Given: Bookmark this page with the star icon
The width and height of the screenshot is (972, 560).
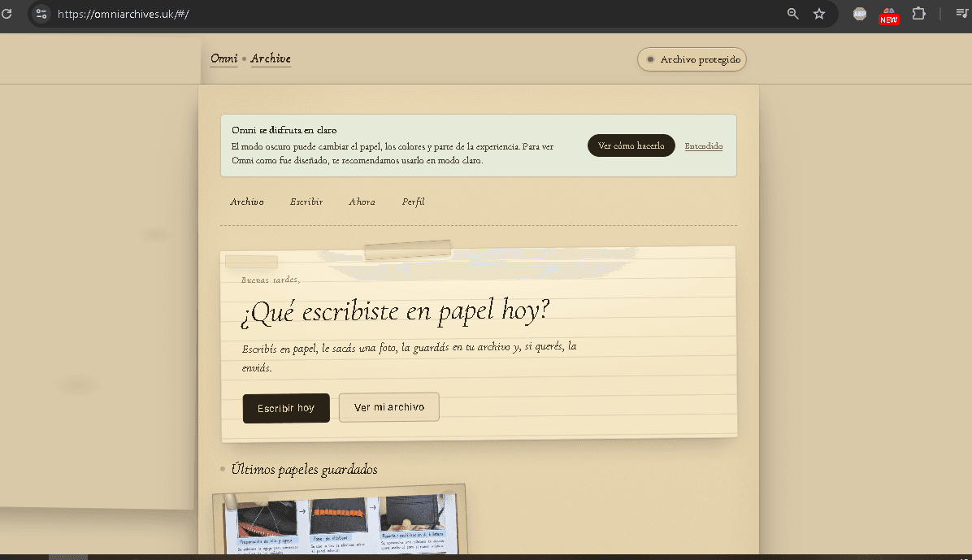Looking at the screenshot, I should 819,14.
